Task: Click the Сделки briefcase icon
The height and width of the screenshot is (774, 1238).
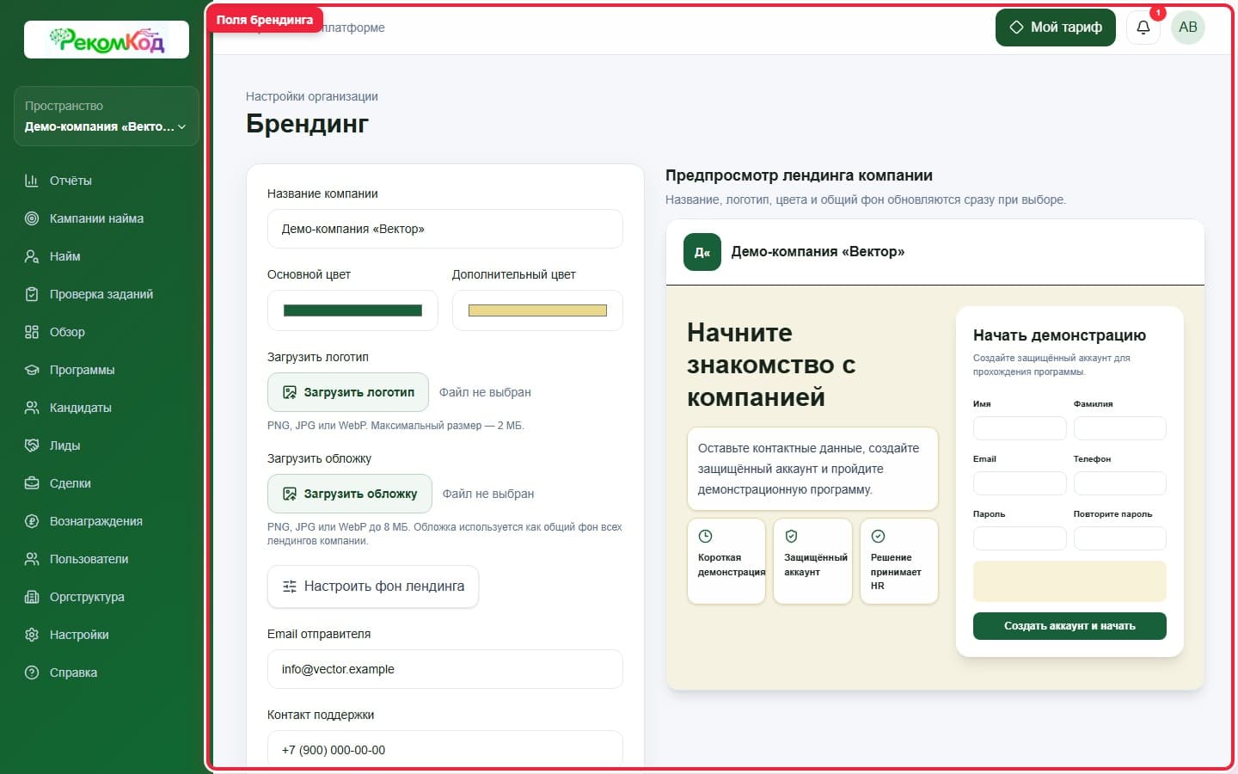Action: click(x=32, y=483)
